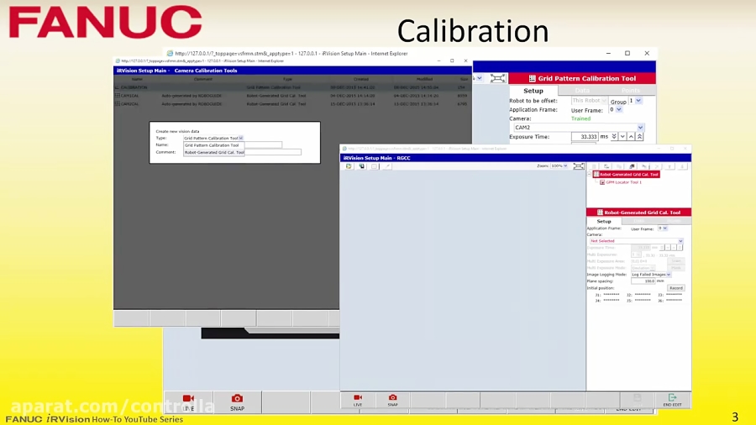The width and height of the screenshot is (756, 425).
Task: Choose Robot-Generated Grid Cal. Tool option in type list
Action: 214,152
